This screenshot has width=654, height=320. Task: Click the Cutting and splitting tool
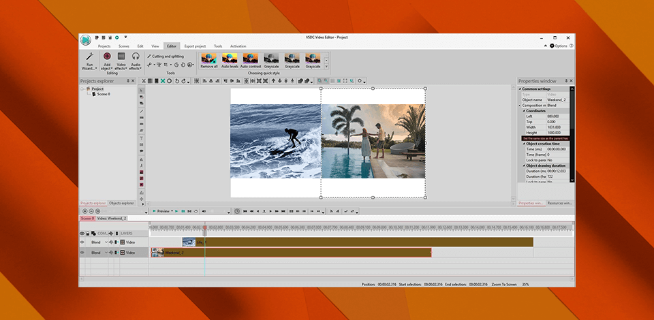[166, 56]
